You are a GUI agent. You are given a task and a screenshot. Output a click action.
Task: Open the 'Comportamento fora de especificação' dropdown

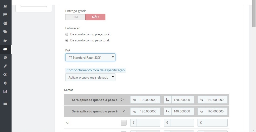pos(90,77)
